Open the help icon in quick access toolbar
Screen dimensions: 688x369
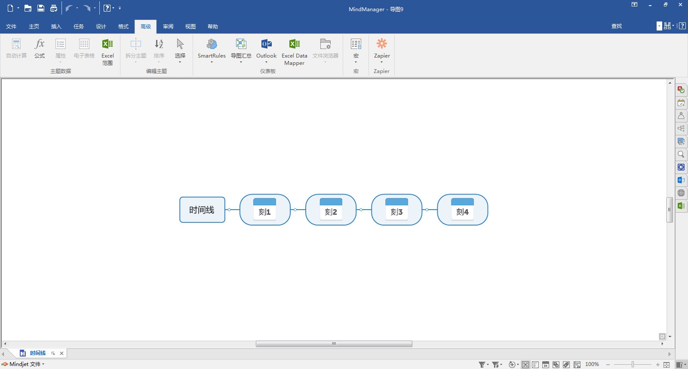(x=107, y=8)
